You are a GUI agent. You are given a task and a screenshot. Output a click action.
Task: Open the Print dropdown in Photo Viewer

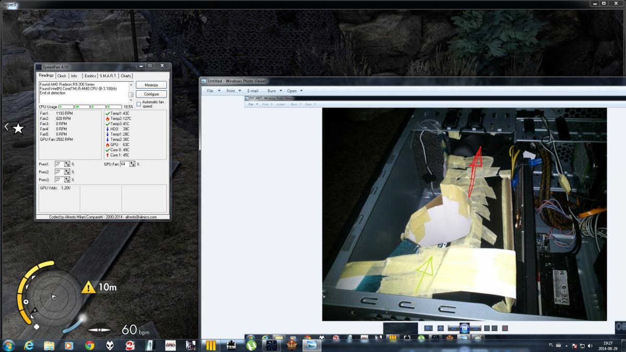pos(234,91)
